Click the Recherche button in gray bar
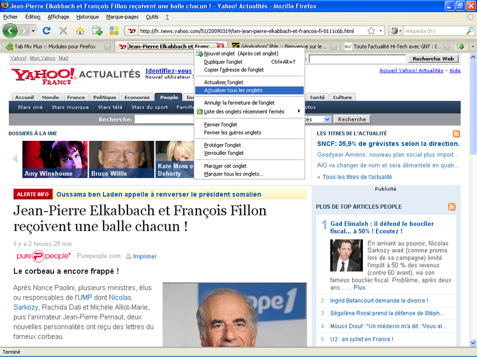 [x=352, y=119]
